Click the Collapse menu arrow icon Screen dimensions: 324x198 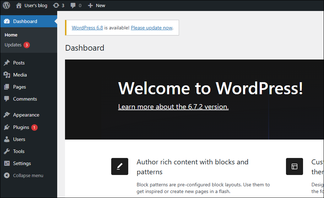[x=7, y=175]
